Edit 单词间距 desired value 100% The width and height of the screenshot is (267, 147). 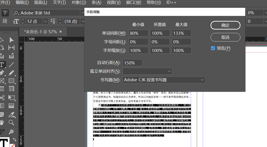pos(160,33)
